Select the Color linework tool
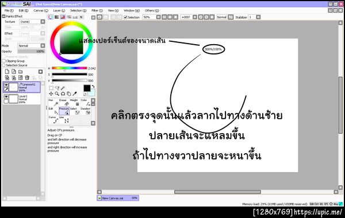The width and height of the screenshot is (345, 218). click(x=85, y=102)
